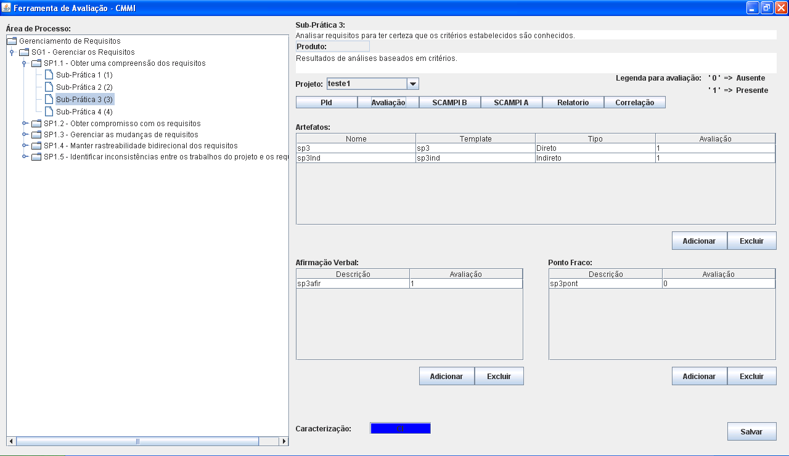Click Excluir under the Artefatos table
The height and width of the screenshot is (456, 789).
pos(752,241)
